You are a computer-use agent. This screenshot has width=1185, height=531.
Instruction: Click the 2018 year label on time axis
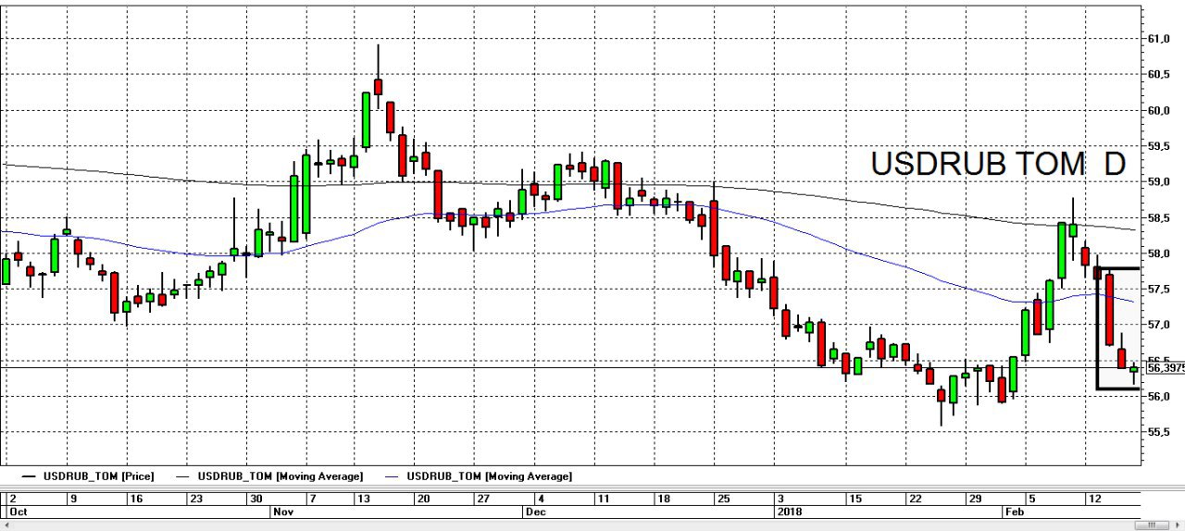(x=788, y=511)
